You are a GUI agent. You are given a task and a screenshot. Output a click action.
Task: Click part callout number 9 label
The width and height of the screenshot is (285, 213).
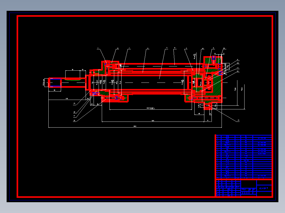(213, 48)
